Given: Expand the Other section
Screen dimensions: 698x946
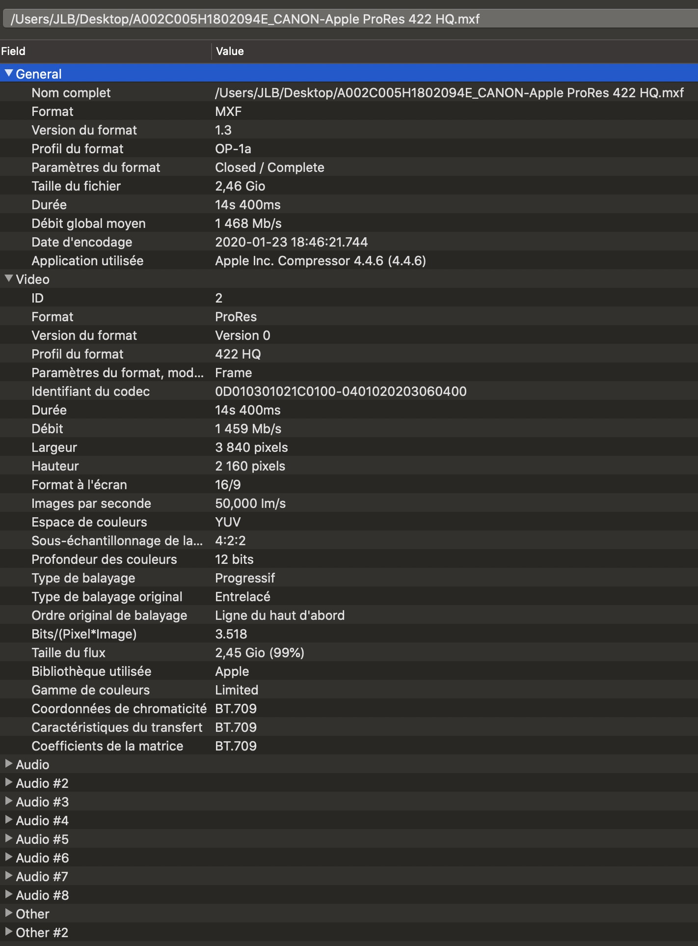Looking at the screenshot, I should click(8, 913).
